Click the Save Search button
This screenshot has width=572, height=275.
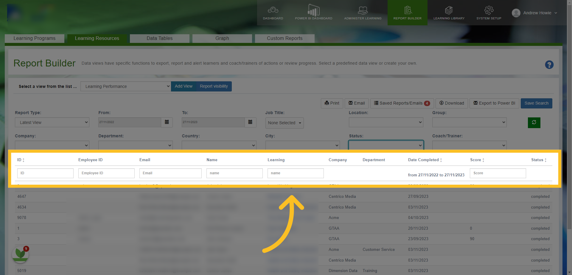pos(536,103)
